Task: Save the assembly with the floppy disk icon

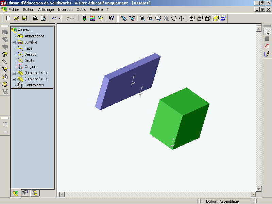Action: (24, 18)
